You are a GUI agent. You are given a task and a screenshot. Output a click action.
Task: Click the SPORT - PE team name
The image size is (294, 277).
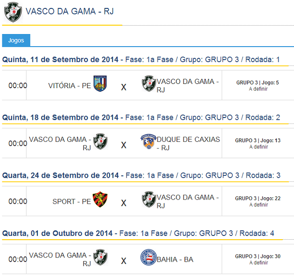[72, 201]
